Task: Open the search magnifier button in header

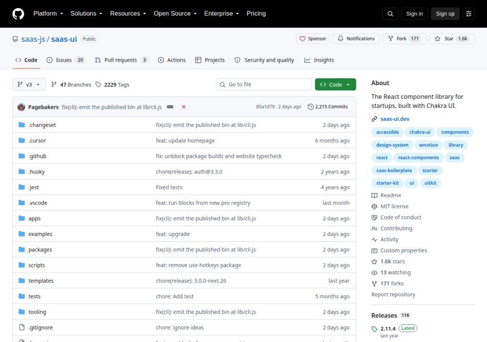Action: pyautogui.click(x=390, y=14)
